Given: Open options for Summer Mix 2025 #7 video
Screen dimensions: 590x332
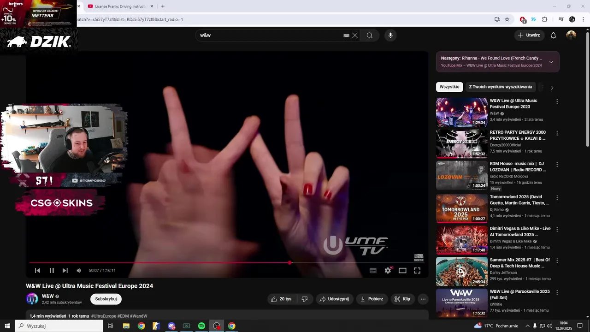Looking at the screenshot, I should coord(557,261).
